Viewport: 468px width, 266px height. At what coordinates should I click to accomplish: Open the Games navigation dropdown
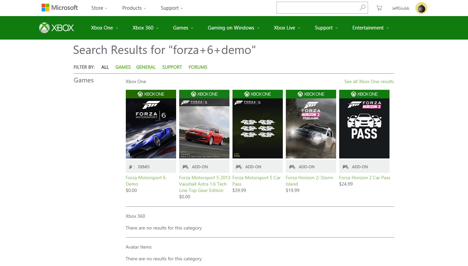click(183, 28)
